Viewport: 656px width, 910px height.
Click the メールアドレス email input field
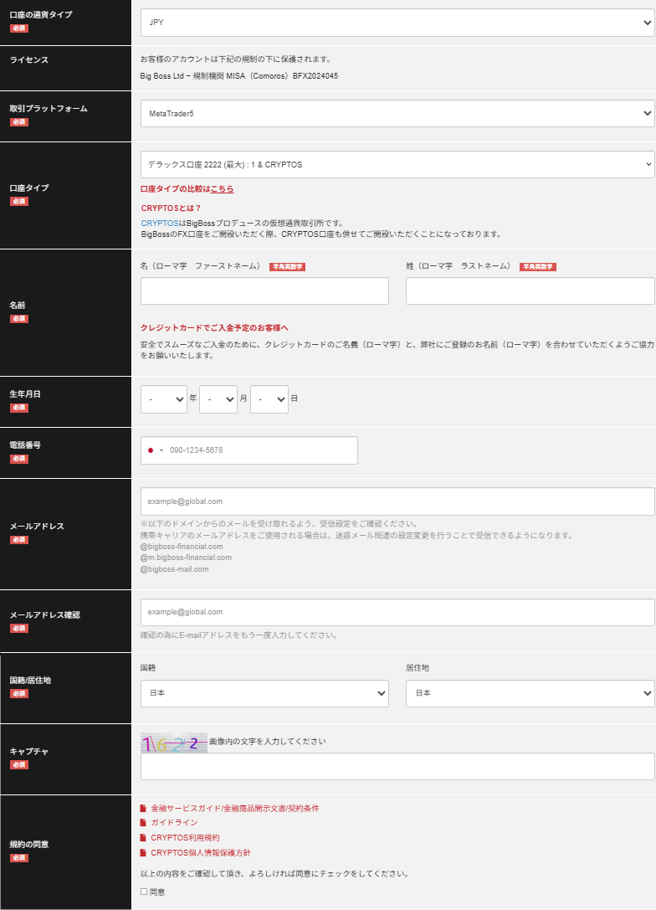tap(397, 501)
